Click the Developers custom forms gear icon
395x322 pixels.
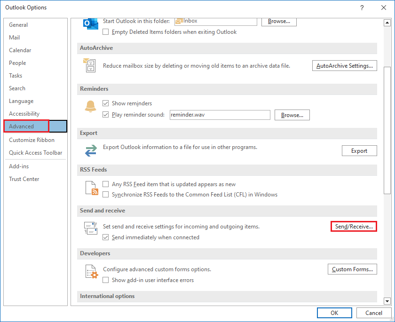click(91, 272)
